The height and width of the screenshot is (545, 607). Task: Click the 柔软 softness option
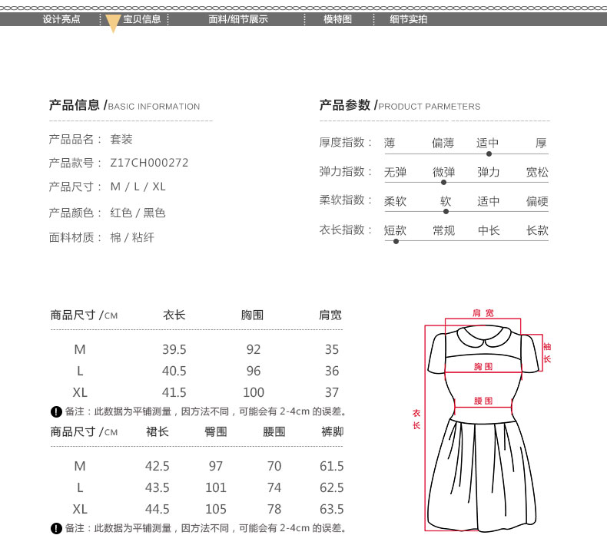click(395, 201)
